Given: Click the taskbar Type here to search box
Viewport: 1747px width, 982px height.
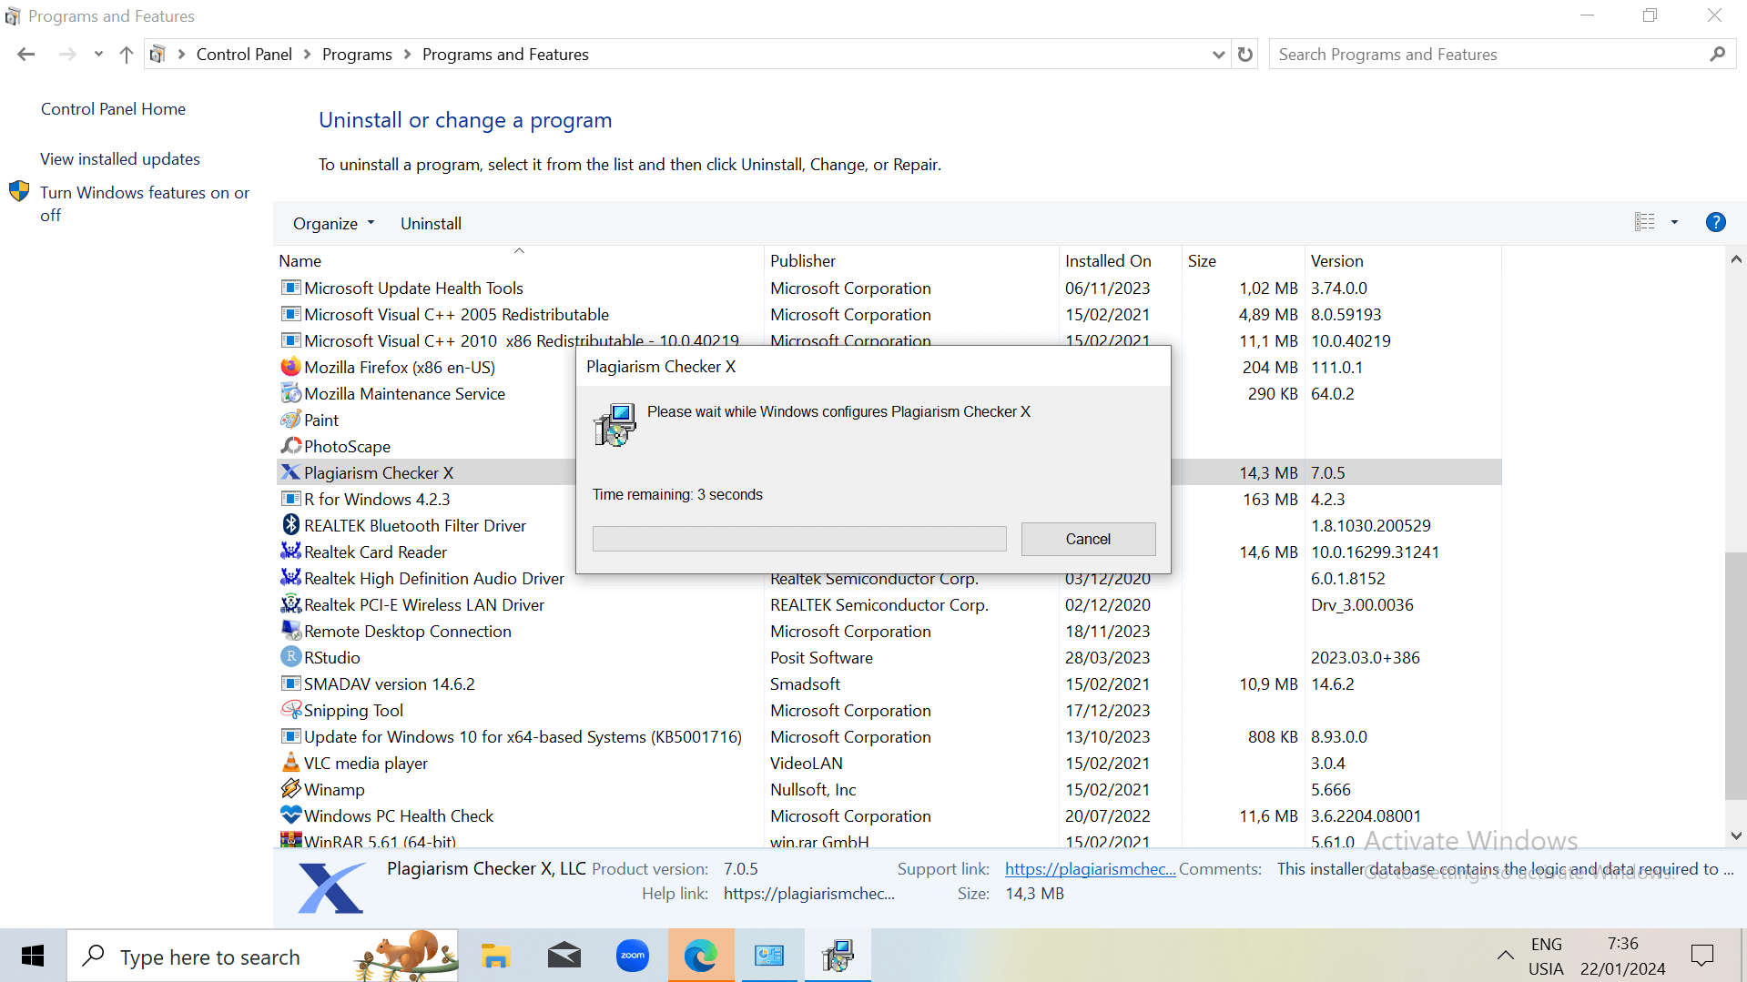Looking at the screenshot, I should tap(262, 956).
